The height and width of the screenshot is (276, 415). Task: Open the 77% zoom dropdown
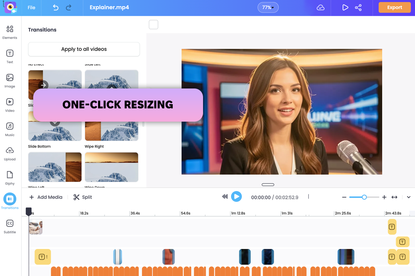click(x=268, y=7)
